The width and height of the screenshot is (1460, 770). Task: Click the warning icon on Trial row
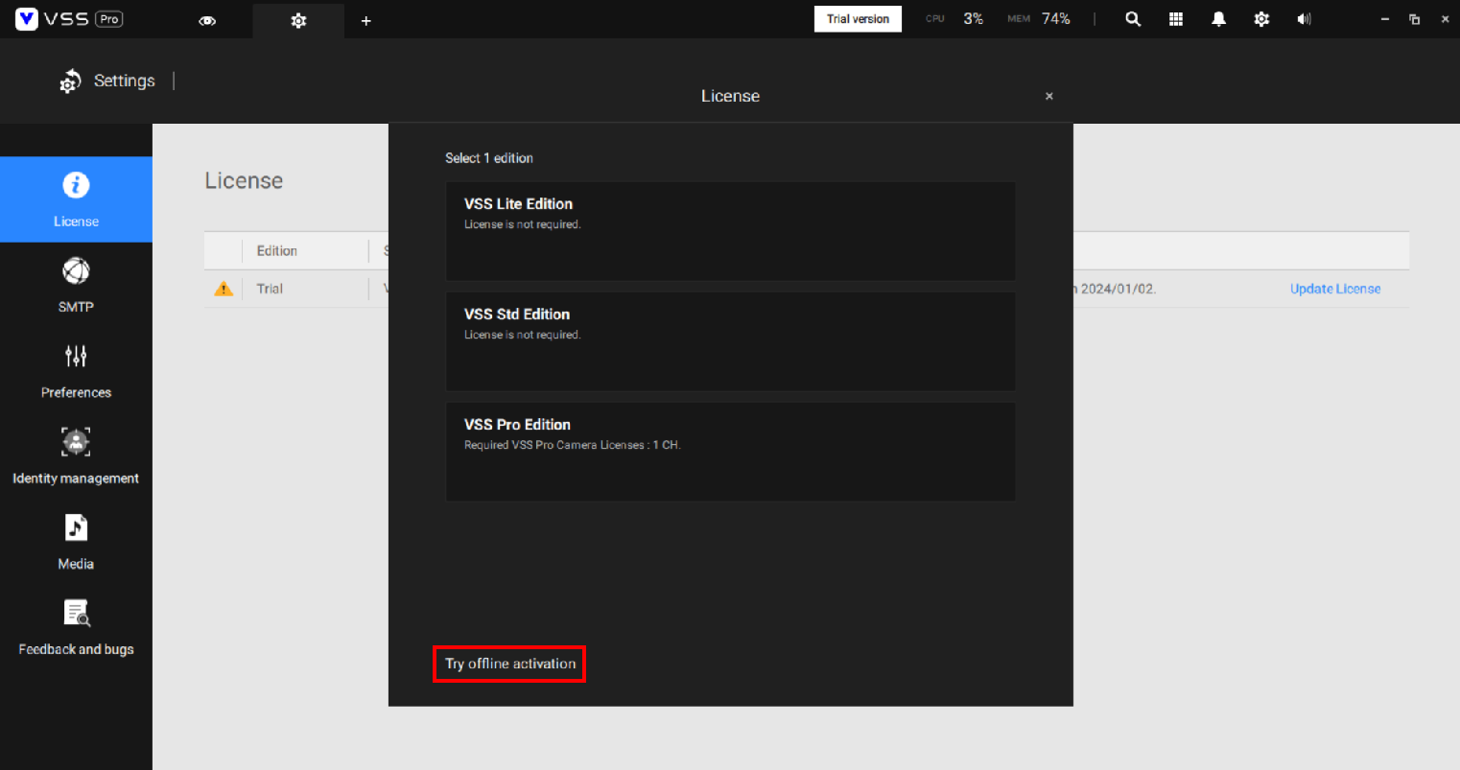coord(224,289)
